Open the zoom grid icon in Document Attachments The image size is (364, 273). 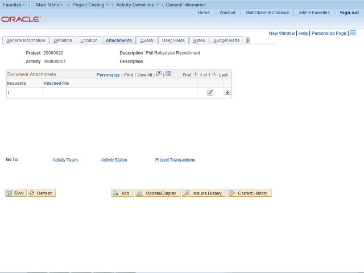pos(159,74)
